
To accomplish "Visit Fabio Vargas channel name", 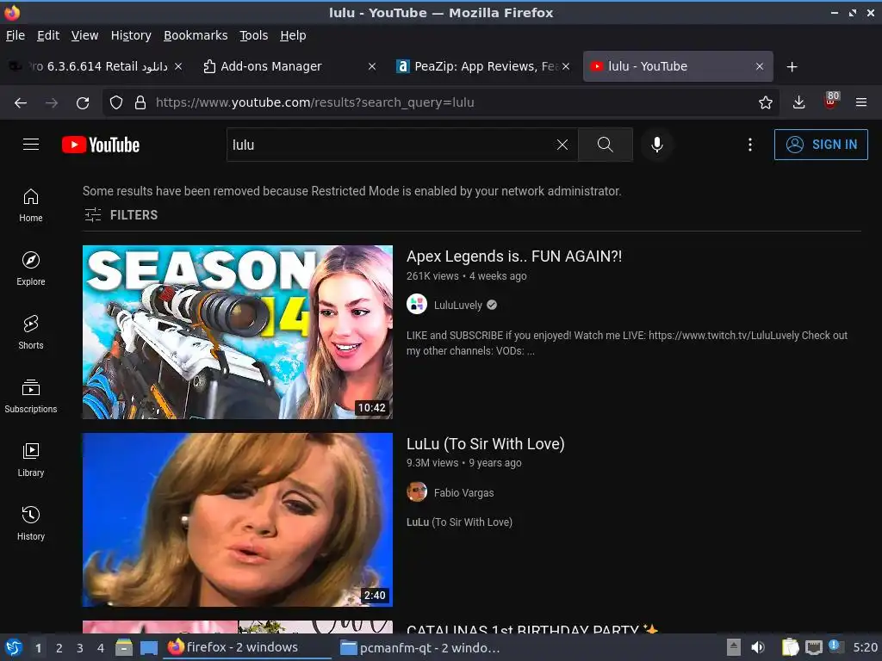I will tap(463, 493).
